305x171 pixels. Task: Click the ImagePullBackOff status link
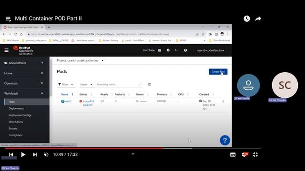click(x=88, y=103)
